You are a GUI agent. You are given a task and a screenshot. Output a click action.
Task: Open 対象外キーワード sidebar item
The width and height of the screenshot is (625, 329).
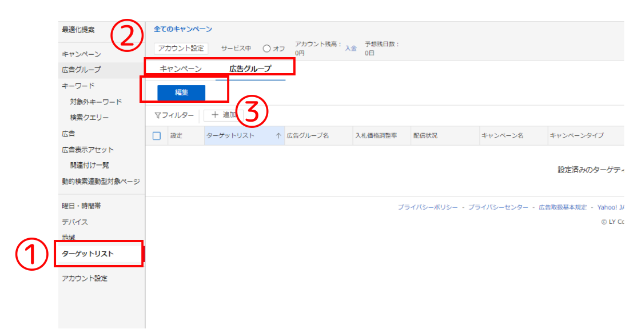click(x=95, y=102)
